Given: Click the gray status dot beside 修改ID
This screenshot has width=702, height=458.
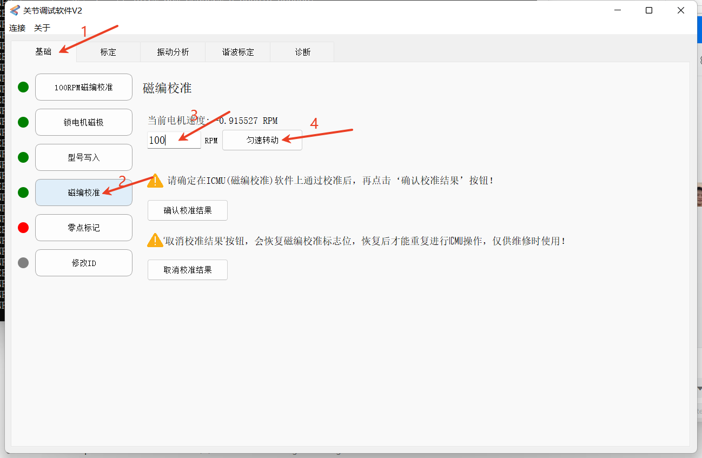Looking at the screenshot, I should [23, 263].
